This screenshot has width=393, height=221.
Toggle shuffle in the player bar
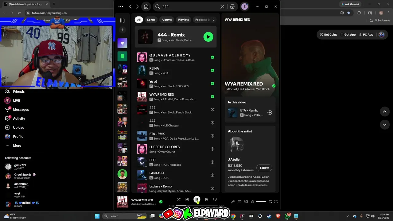coord(179,200)
